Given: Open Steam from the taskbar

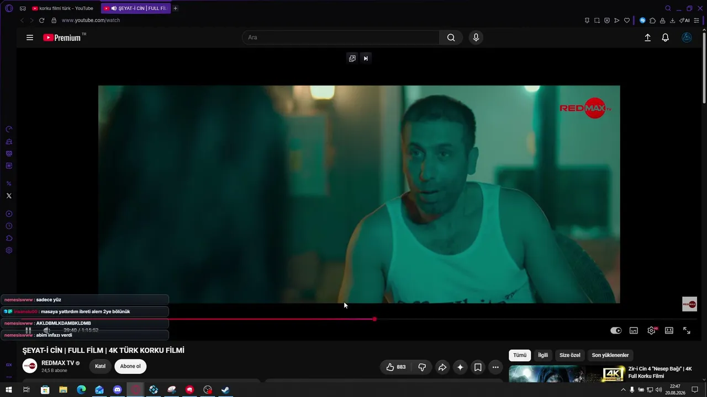Looking at the screenshot, I should [225, 390].
